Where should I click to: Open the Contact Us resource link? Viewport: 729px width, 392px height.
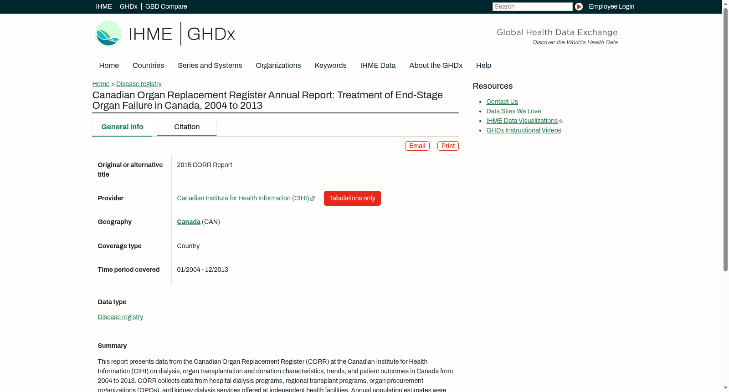pos(502,102)
